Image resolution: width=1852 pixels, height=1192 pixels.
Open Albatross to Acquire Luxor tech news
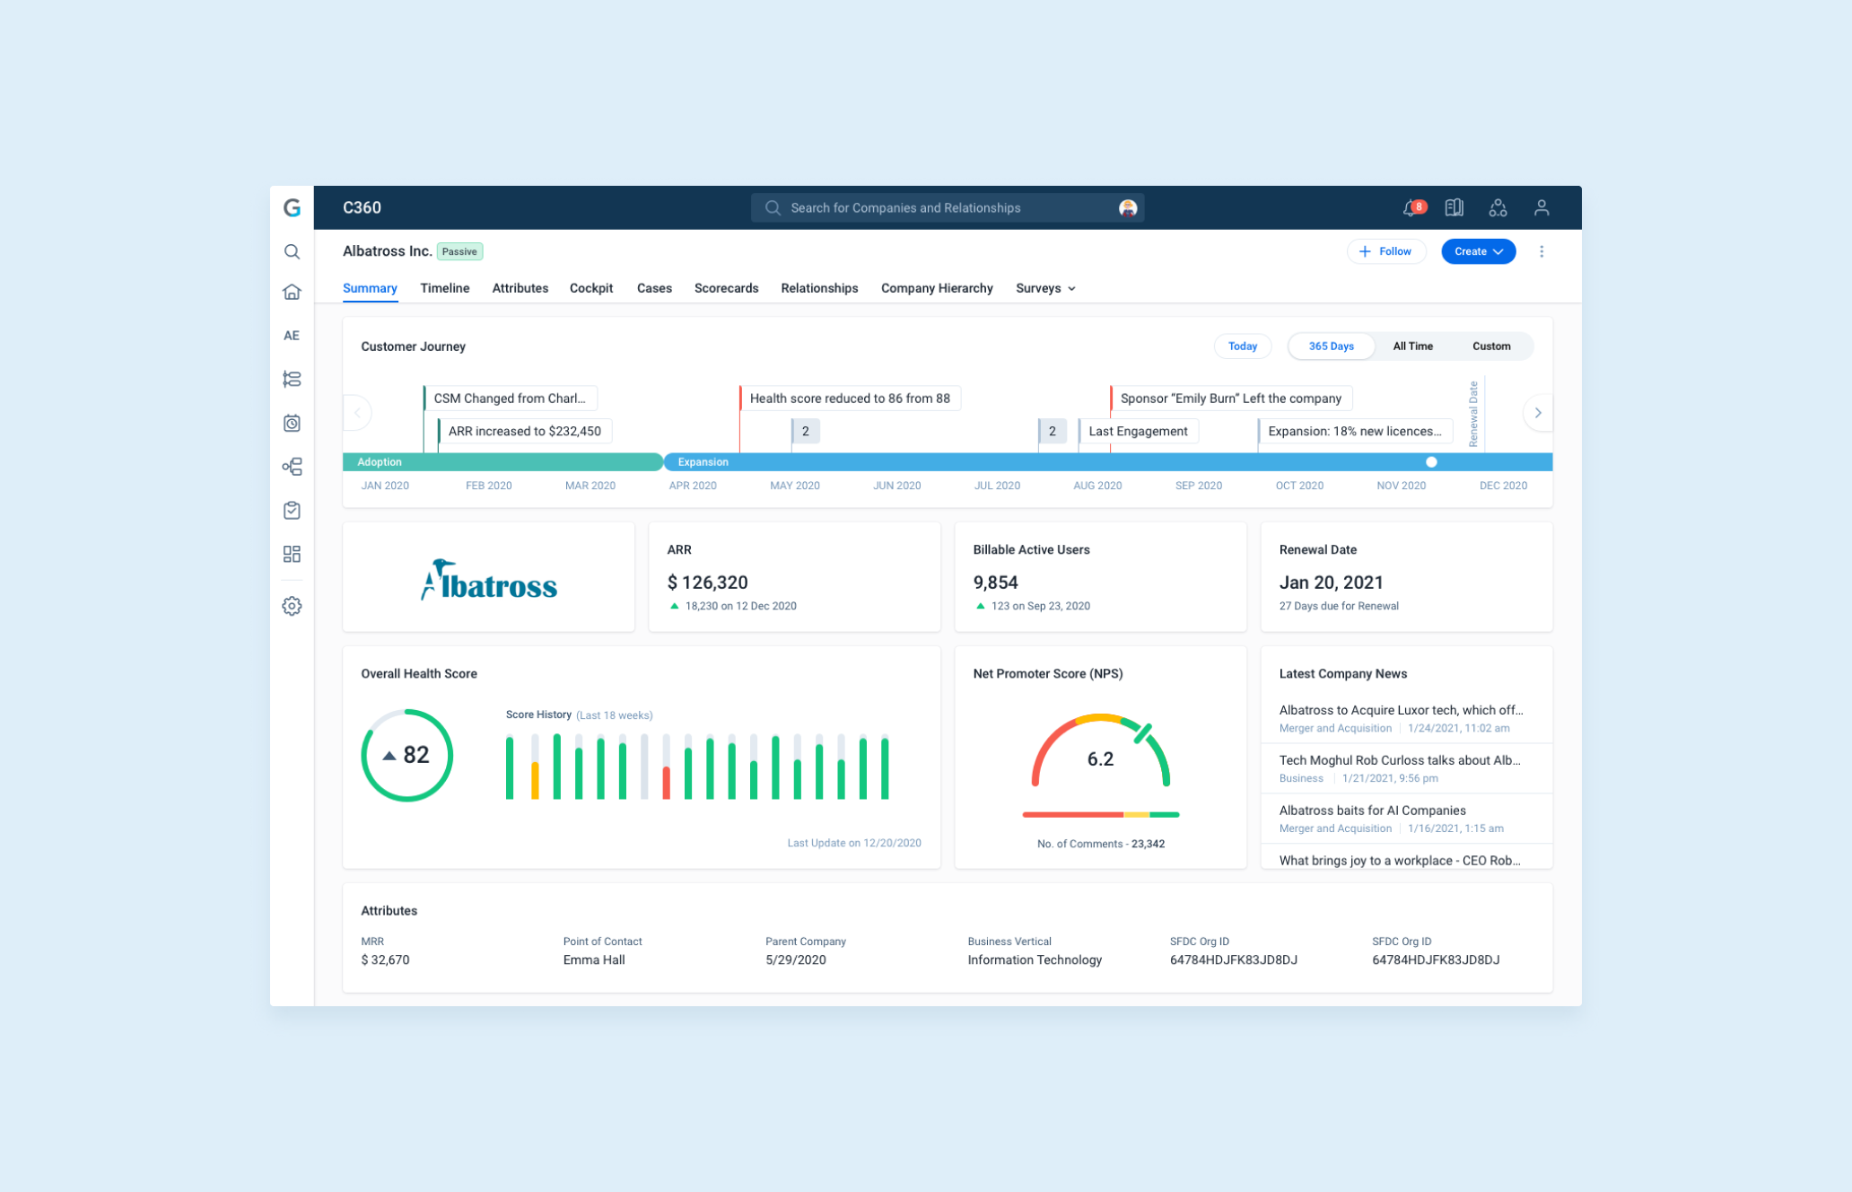tap(1400, 710)
